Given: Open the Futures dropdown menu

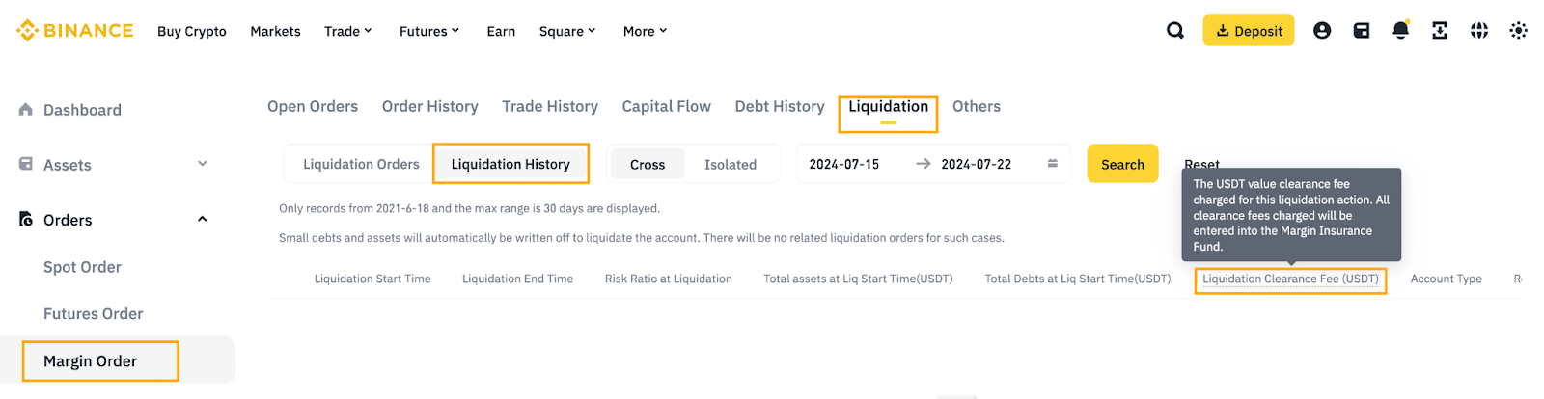Looking at the screenshot, I should pos(429,31).
